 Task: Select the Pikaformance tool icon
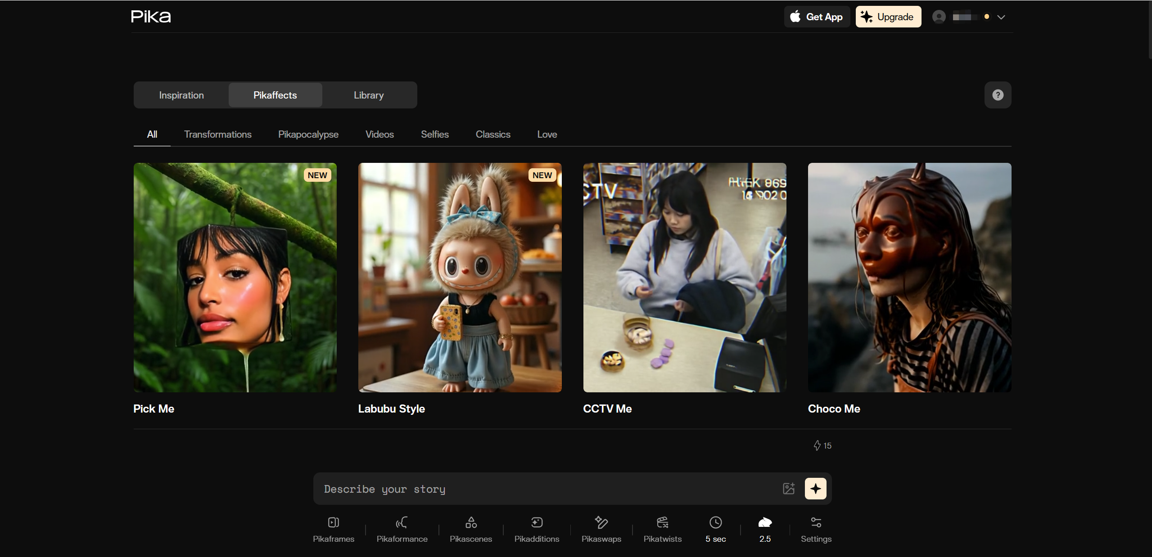coord(402,523)
